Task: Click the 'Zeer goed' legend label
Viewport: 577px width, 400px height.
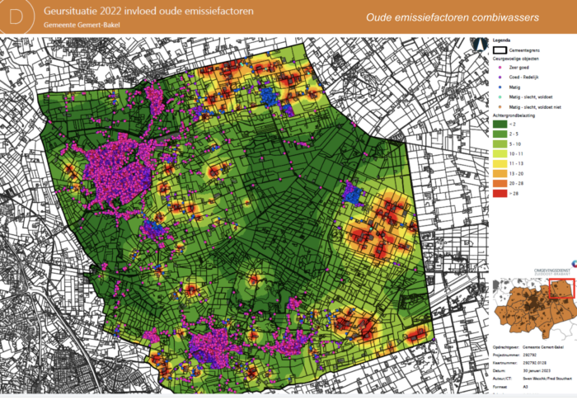Action: tap(518, 68)
